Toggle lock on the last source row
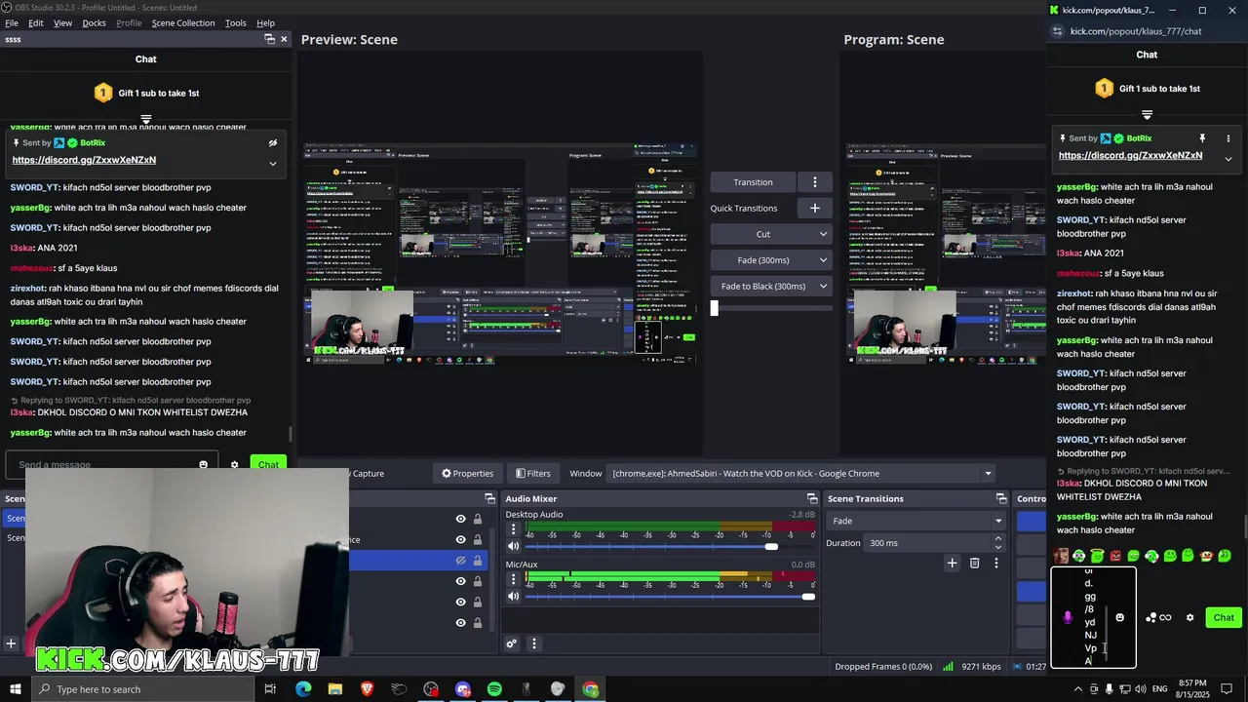Screen dimensions: 1248x702 [478, 623]
